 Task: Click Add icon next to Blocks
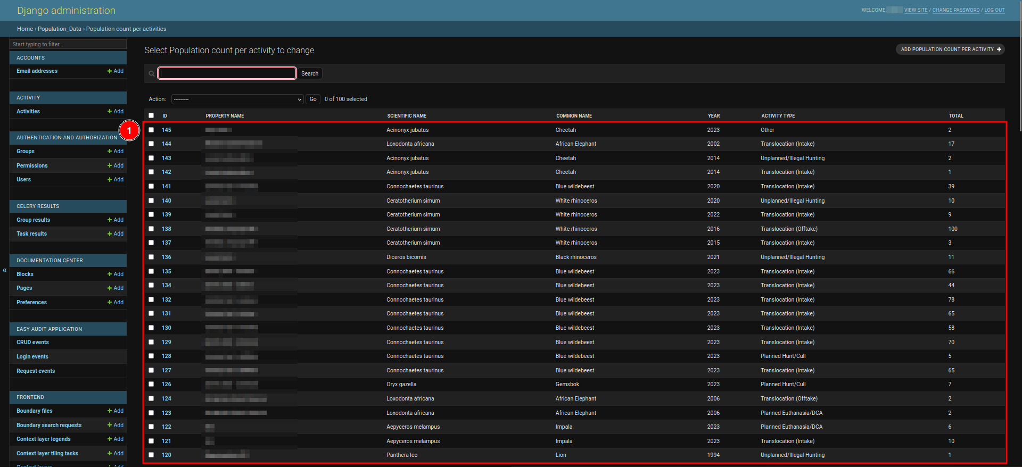pyautogui.click(x=115, y=274)
